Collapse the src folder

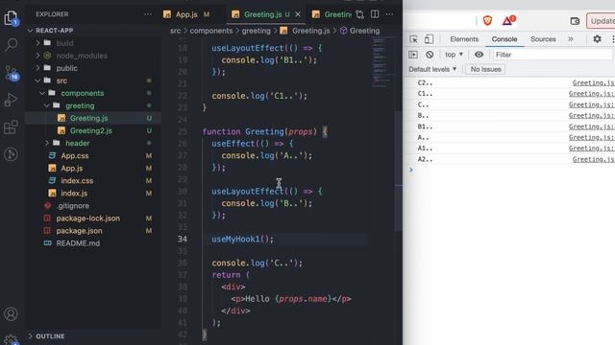[x=61, y=80]
